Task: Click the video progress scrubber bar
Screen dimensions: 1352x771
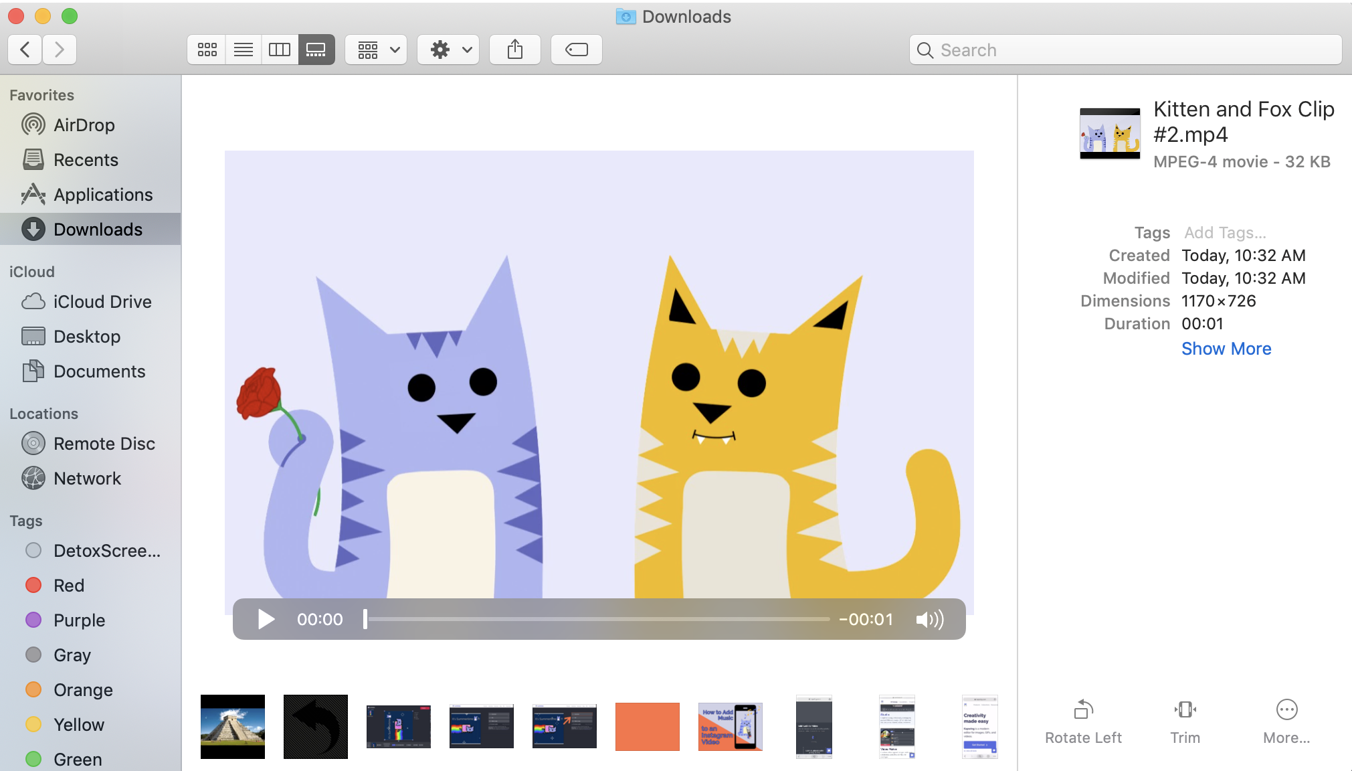Action: click(595, 619)
